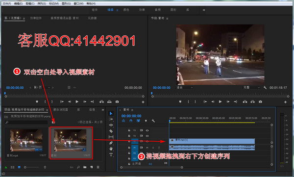Screen dimensions: 294x177
Task: Select the Razor tool
Action: coord(111,131)
